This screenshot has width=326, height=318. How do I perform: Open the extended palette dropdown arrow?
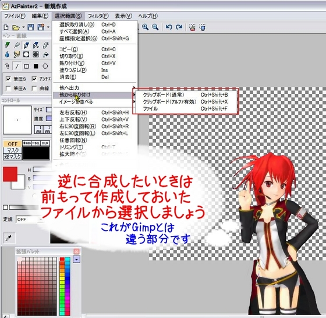[76, 259]
